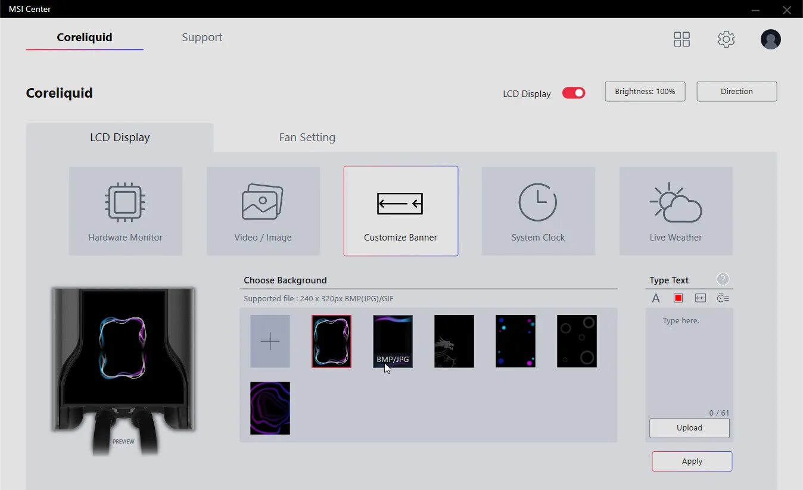Select the BMP/JPG background thumbnail
Image resolution: width=803 pixels, height=490 pixels.
tap(393, 341)
